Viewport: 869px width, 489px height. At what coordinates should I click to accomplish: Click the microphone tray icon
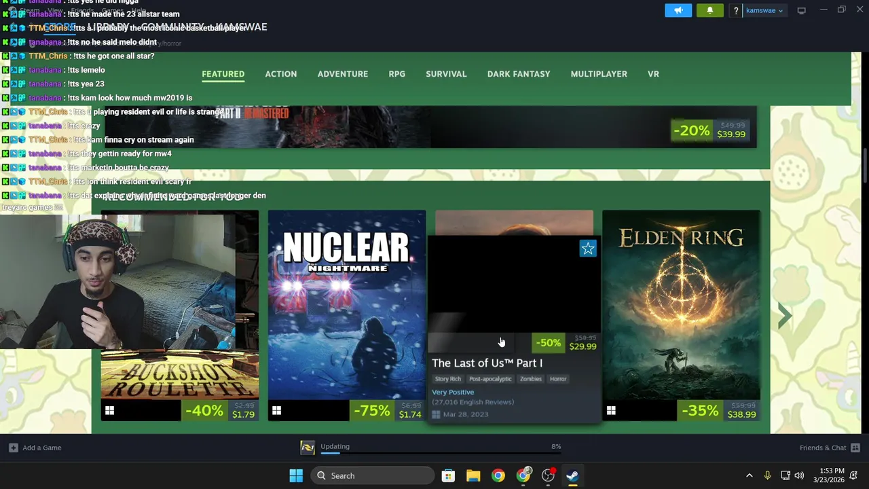pyautogui.click(x=767, y=475)
